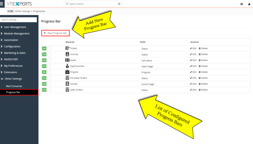Image resolution: width=253 pixels, height=144 pixels.
Task: Click the Sales Stage field text
Action: pyautogui.click(x=147, y=67)
